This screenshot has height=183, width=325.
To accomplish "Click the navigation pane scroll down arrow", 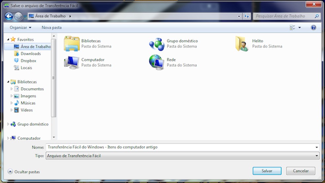I will pos(54,137).
